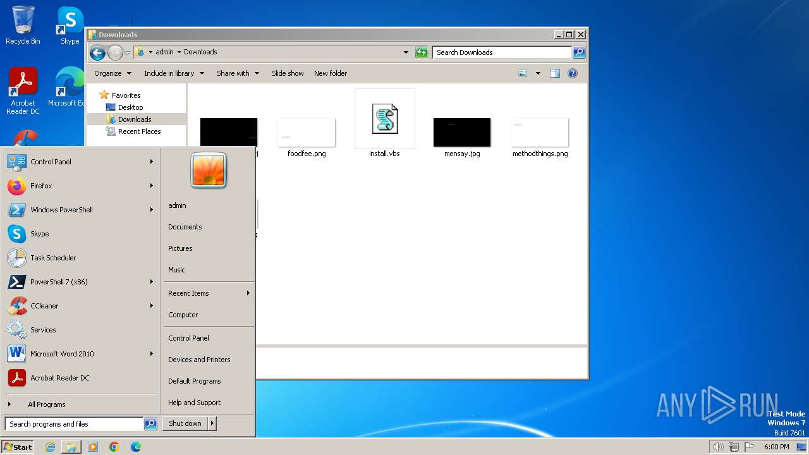Launch Chrome from the taskbar
Screen dimensions: 809x455
click(x=114, y=447)
